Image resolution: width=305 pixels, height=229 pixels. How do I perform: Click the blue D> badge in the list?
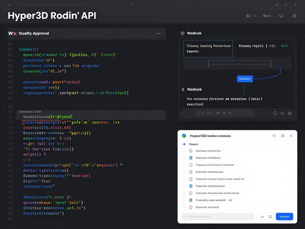pos(230,200)
